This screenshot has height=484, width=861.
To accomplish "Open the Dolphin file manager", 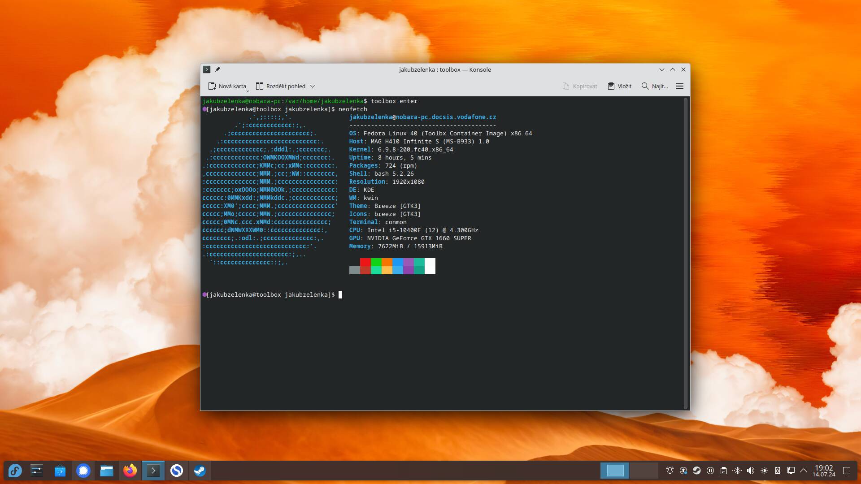I will coord(107,471).
